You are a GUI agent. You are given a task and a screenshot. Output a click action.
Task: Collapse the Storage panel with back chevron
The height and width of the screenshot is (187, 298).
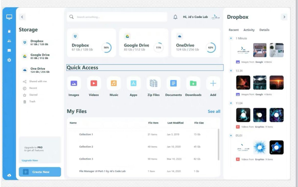[x=22, y=17]
